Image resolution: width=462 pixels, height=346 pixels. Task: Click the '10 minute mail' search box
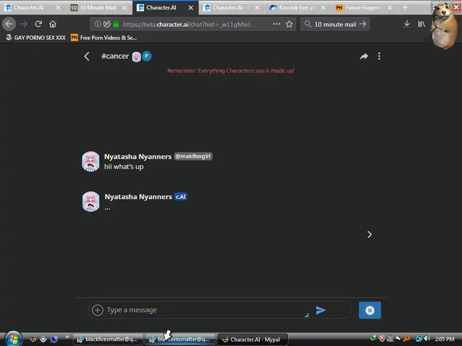pyautogui.click(x=335, y=24)
